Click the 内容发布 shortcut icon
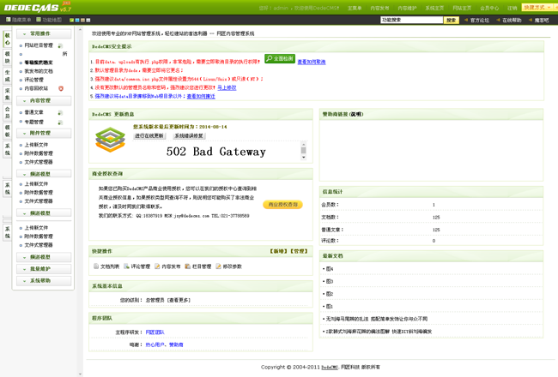The image size is (558, 377). (x=157, y=266)
